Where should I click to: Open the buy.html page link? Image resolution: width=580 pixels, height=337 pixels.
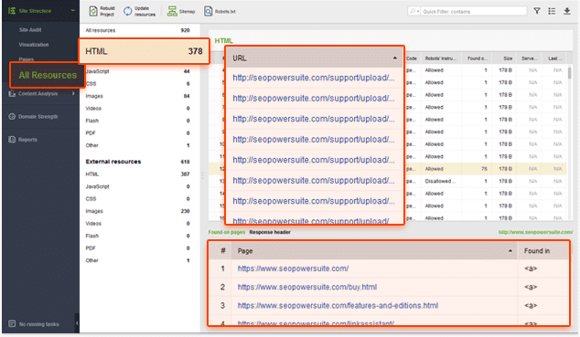(307, 287)
